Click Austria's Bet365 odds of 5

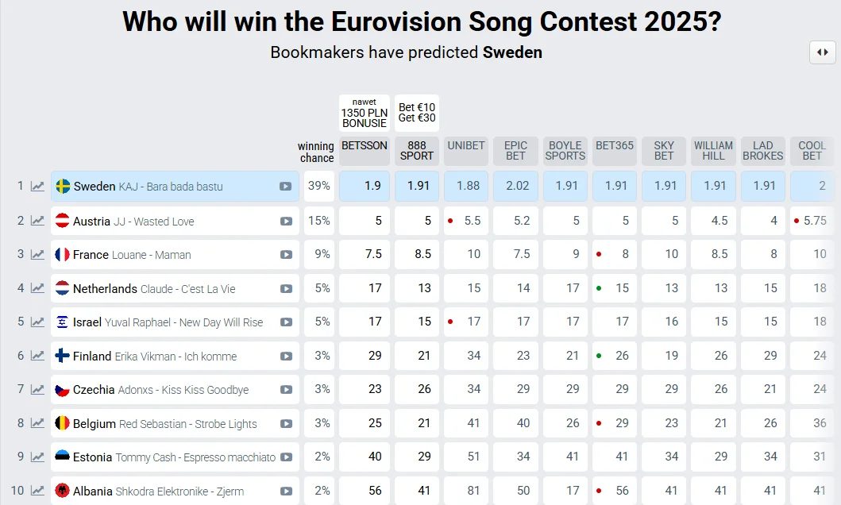pyautogui.click(x=615, y=221)
